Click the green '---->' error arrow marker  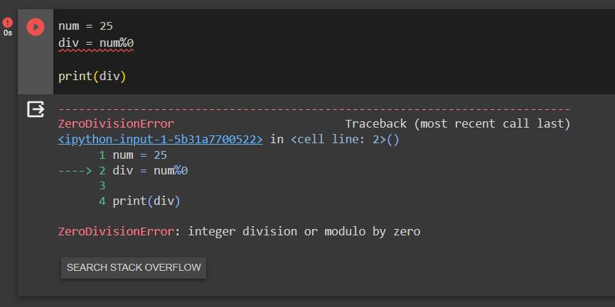75,170
